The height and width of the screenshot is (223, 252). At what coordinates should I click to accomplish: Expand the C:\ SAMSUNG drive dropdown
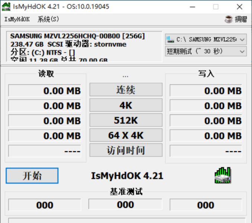click(206, 39)
